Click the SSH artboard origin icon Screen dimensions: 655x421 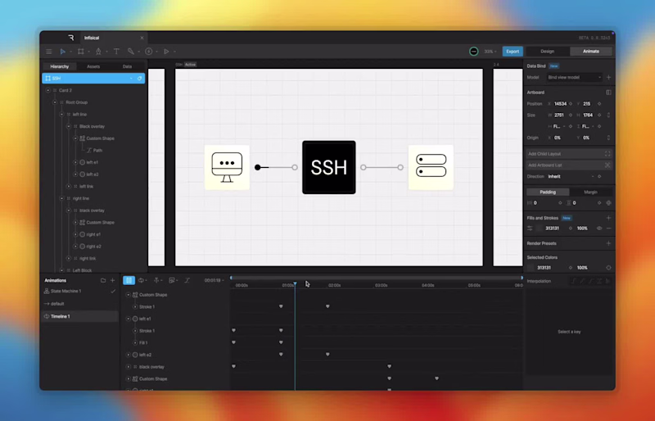(139, 78)
